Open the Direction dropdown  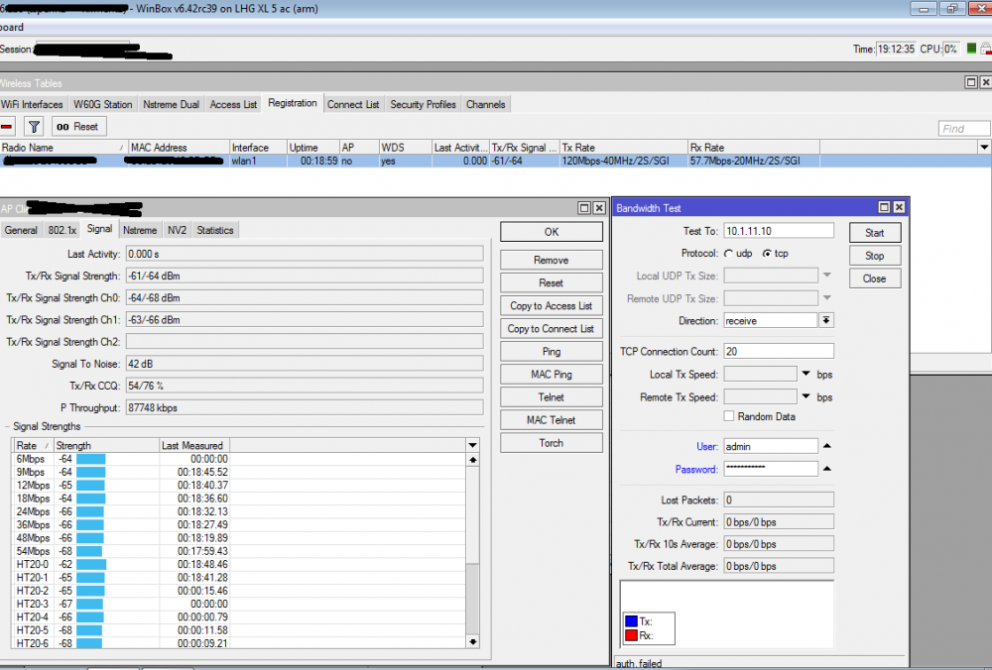825,321
